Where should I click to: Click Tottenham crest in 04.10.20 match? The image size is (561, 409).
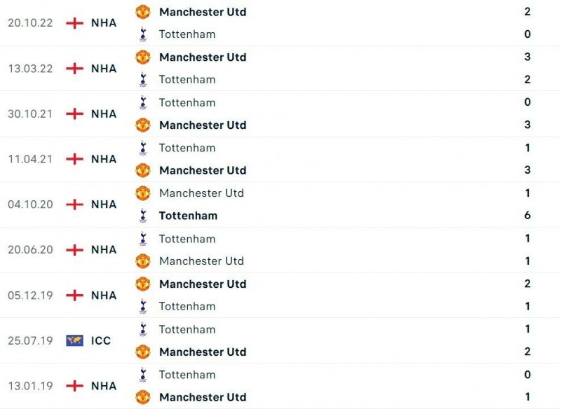point(143,216)
